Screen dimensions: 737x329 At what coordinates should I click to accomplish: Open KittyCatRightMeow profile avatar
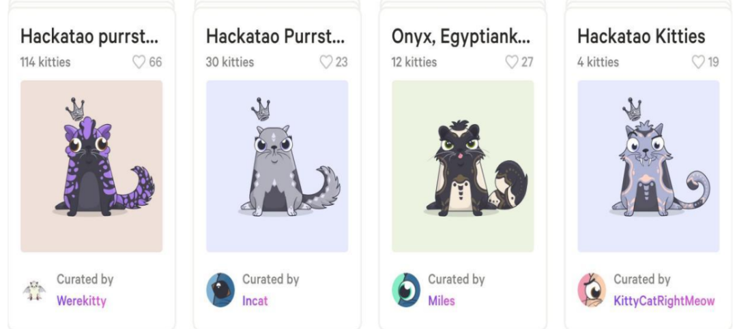click(x=592, y=290)
